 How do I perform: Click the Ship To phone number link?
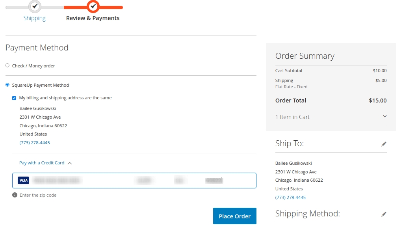(290, 197)
